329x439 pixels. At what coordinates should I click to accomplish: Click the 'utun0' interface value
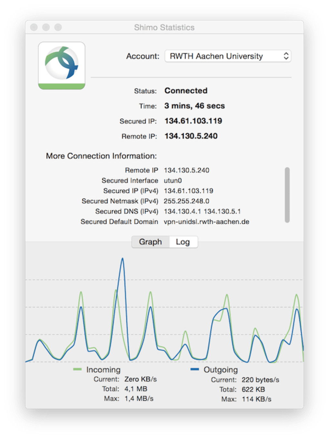(x=173, y=181)
